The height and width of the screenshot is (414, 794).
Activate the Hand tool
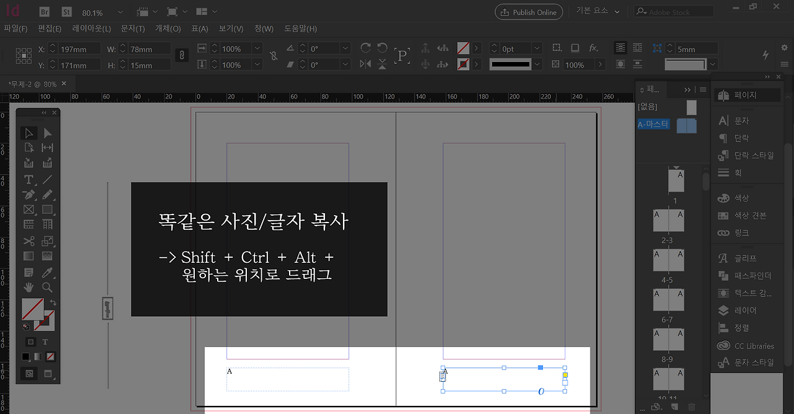pyautogui.click(x=29, y=288)
